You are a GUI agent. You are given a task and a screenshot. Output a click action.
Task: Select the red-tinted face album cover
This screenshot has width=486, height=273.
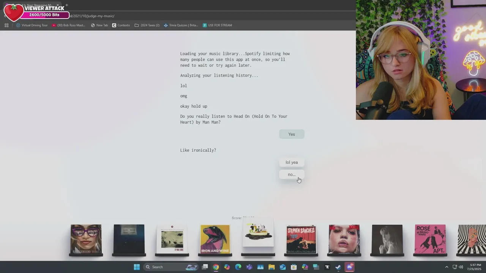(x=344, y=239)
